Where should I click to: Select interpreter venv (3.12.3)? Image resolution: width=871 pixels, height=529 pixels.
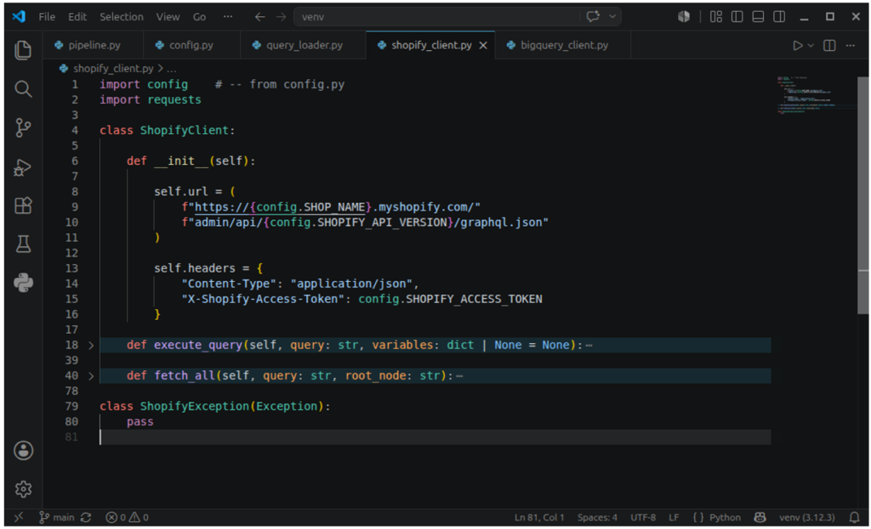[x=806, y=517]
